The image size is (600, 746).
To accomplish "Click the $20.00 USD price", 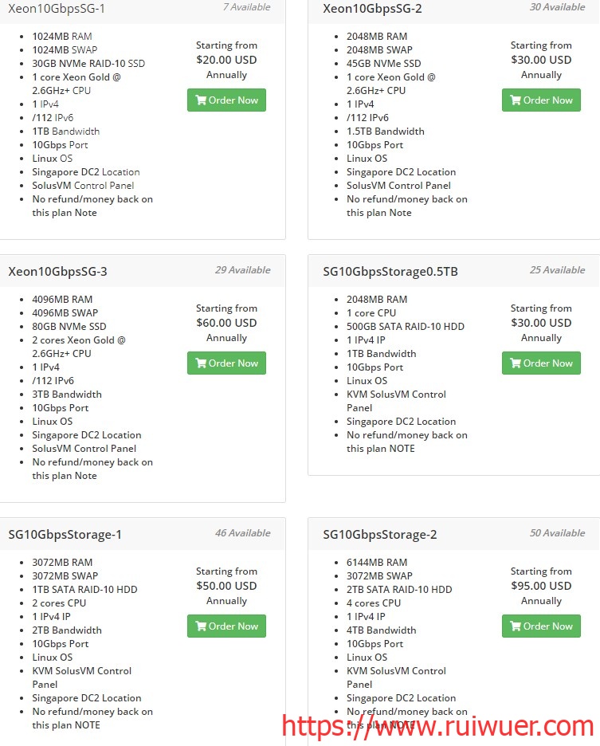I will coord(226,60).
